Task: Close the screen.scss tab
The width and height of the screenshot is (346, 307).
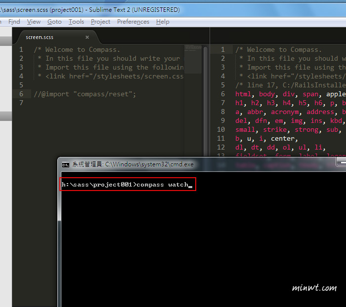Action: click(x=87, y=37)
